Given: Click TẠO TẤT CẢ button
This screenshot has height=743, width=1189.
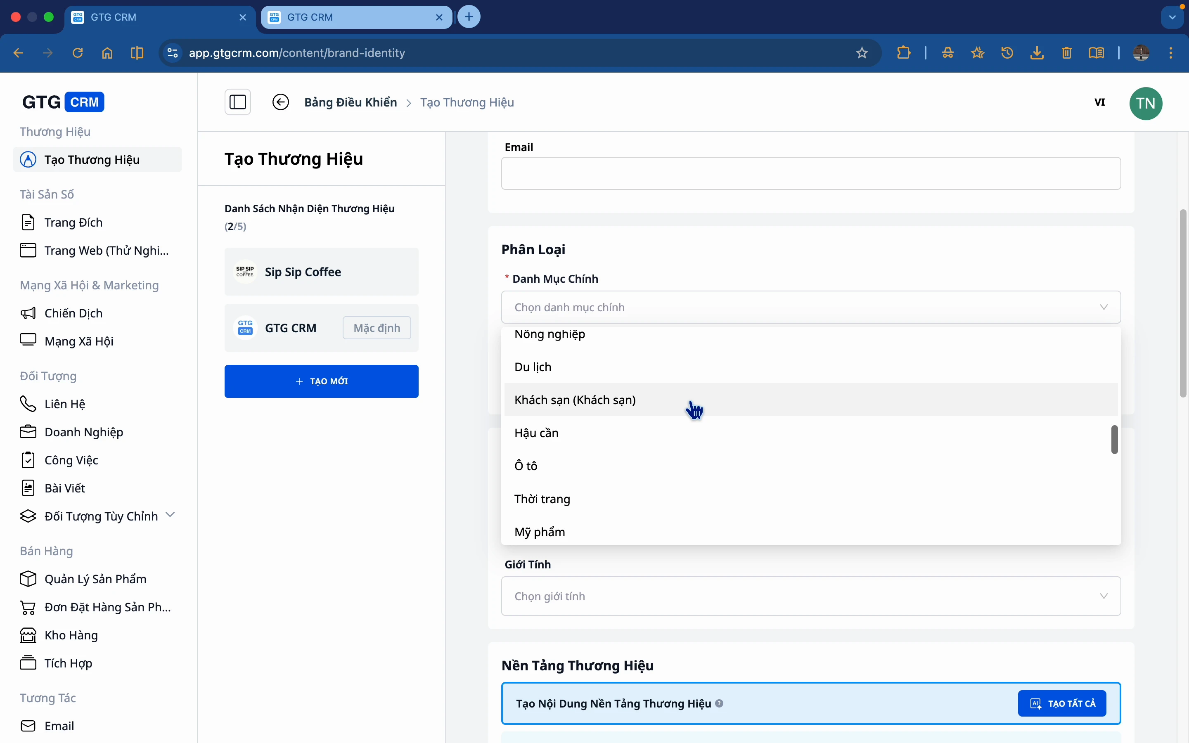Looking at the screenshot, I should tap(1062, 703).
